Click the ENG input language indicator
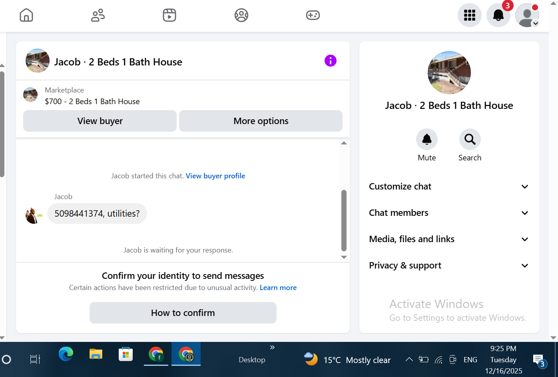The image size is (558, 377). pyautogui.click(x=470, y=360)
